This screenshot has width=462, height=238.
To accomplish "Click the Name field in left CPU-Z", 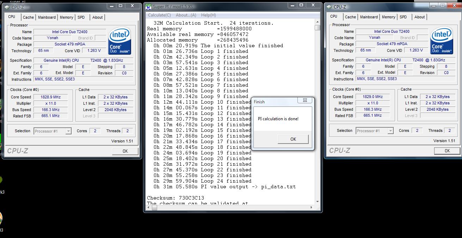I will (x=70, y=32).
